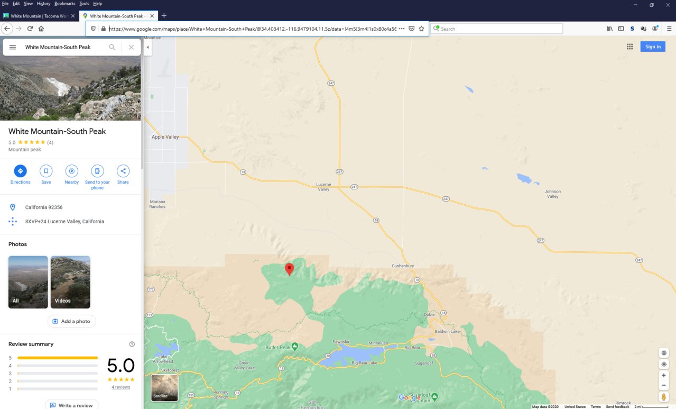Click the address bar URL

pos(253,29)
